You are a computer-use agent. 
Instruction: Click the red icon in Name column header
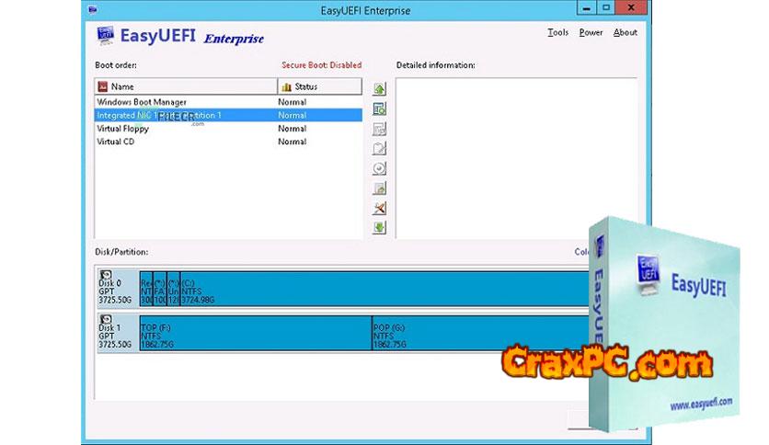[x=102, y=86]
